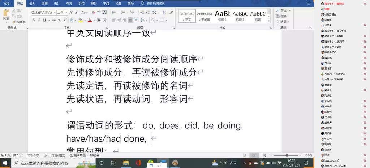Switch to the 插入 (Insert) tab

click(x=32, y=3)
